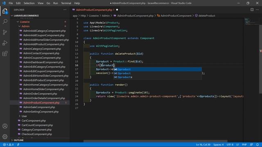This screenshot has width=262, height=147.
Task: Open the Search view icon
Action: pos(5,22)
